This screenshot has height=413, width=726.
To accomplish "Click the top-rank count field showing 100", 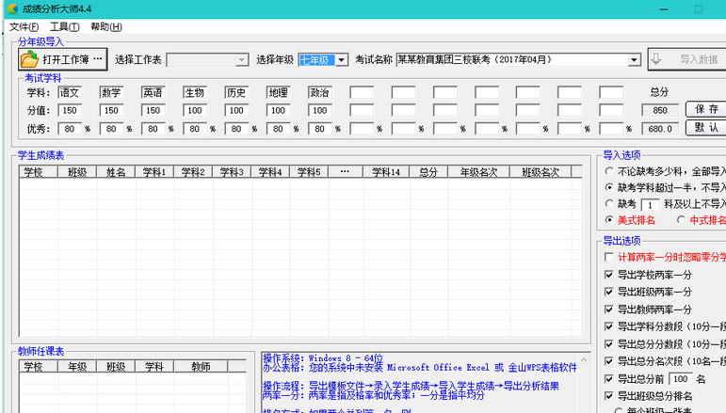I will (x=681, y=379).
